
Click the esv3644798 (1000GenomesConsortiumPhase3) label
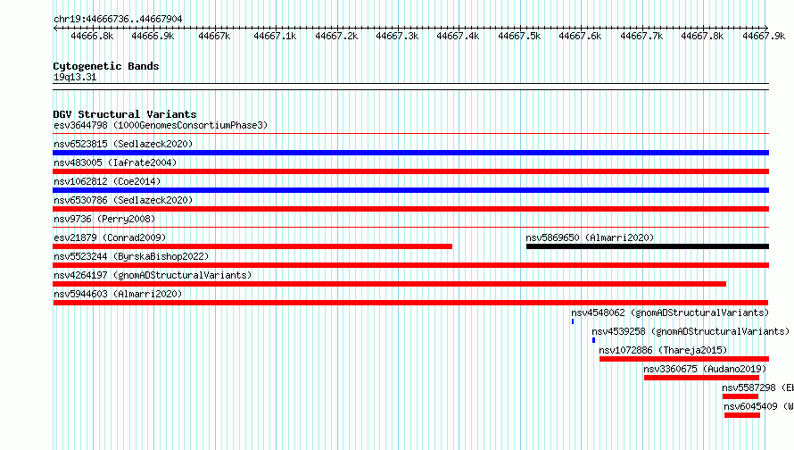point(161,125)
